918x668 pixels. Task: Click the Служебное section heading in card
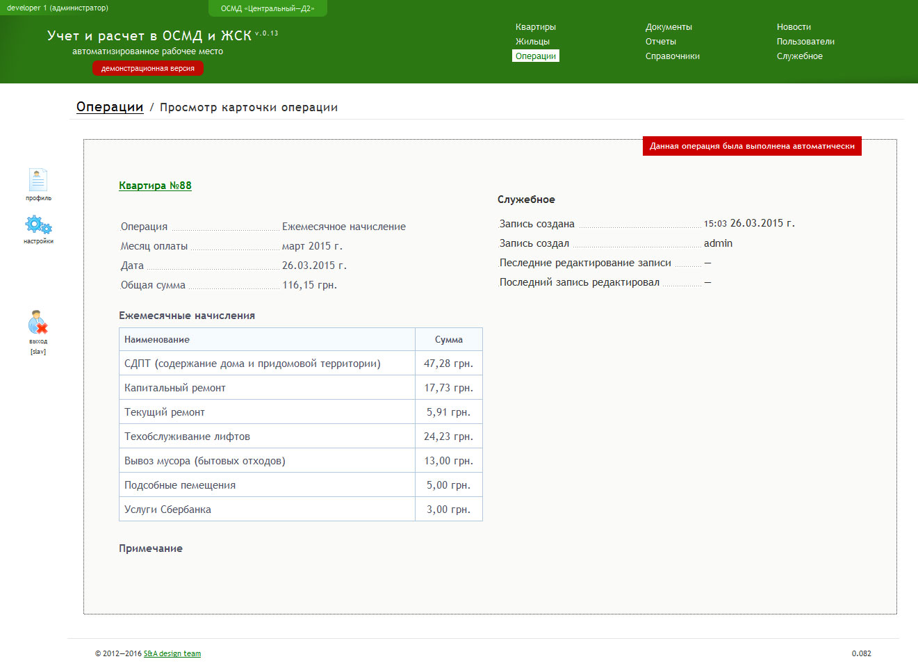pos(526,199)
